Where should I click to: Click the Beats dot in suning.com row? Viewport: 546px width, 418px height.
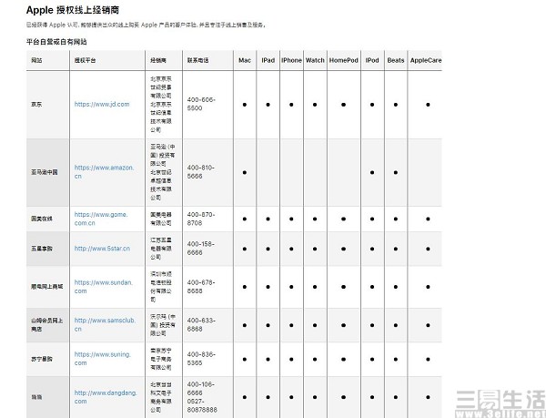click(x=396, y=359)
